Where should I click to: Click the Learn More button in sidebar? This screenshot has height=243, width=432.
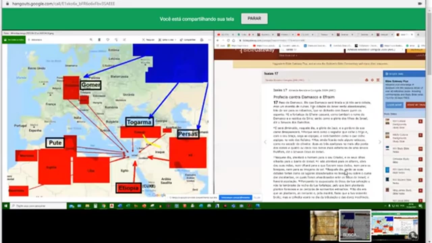pos(395,105)
